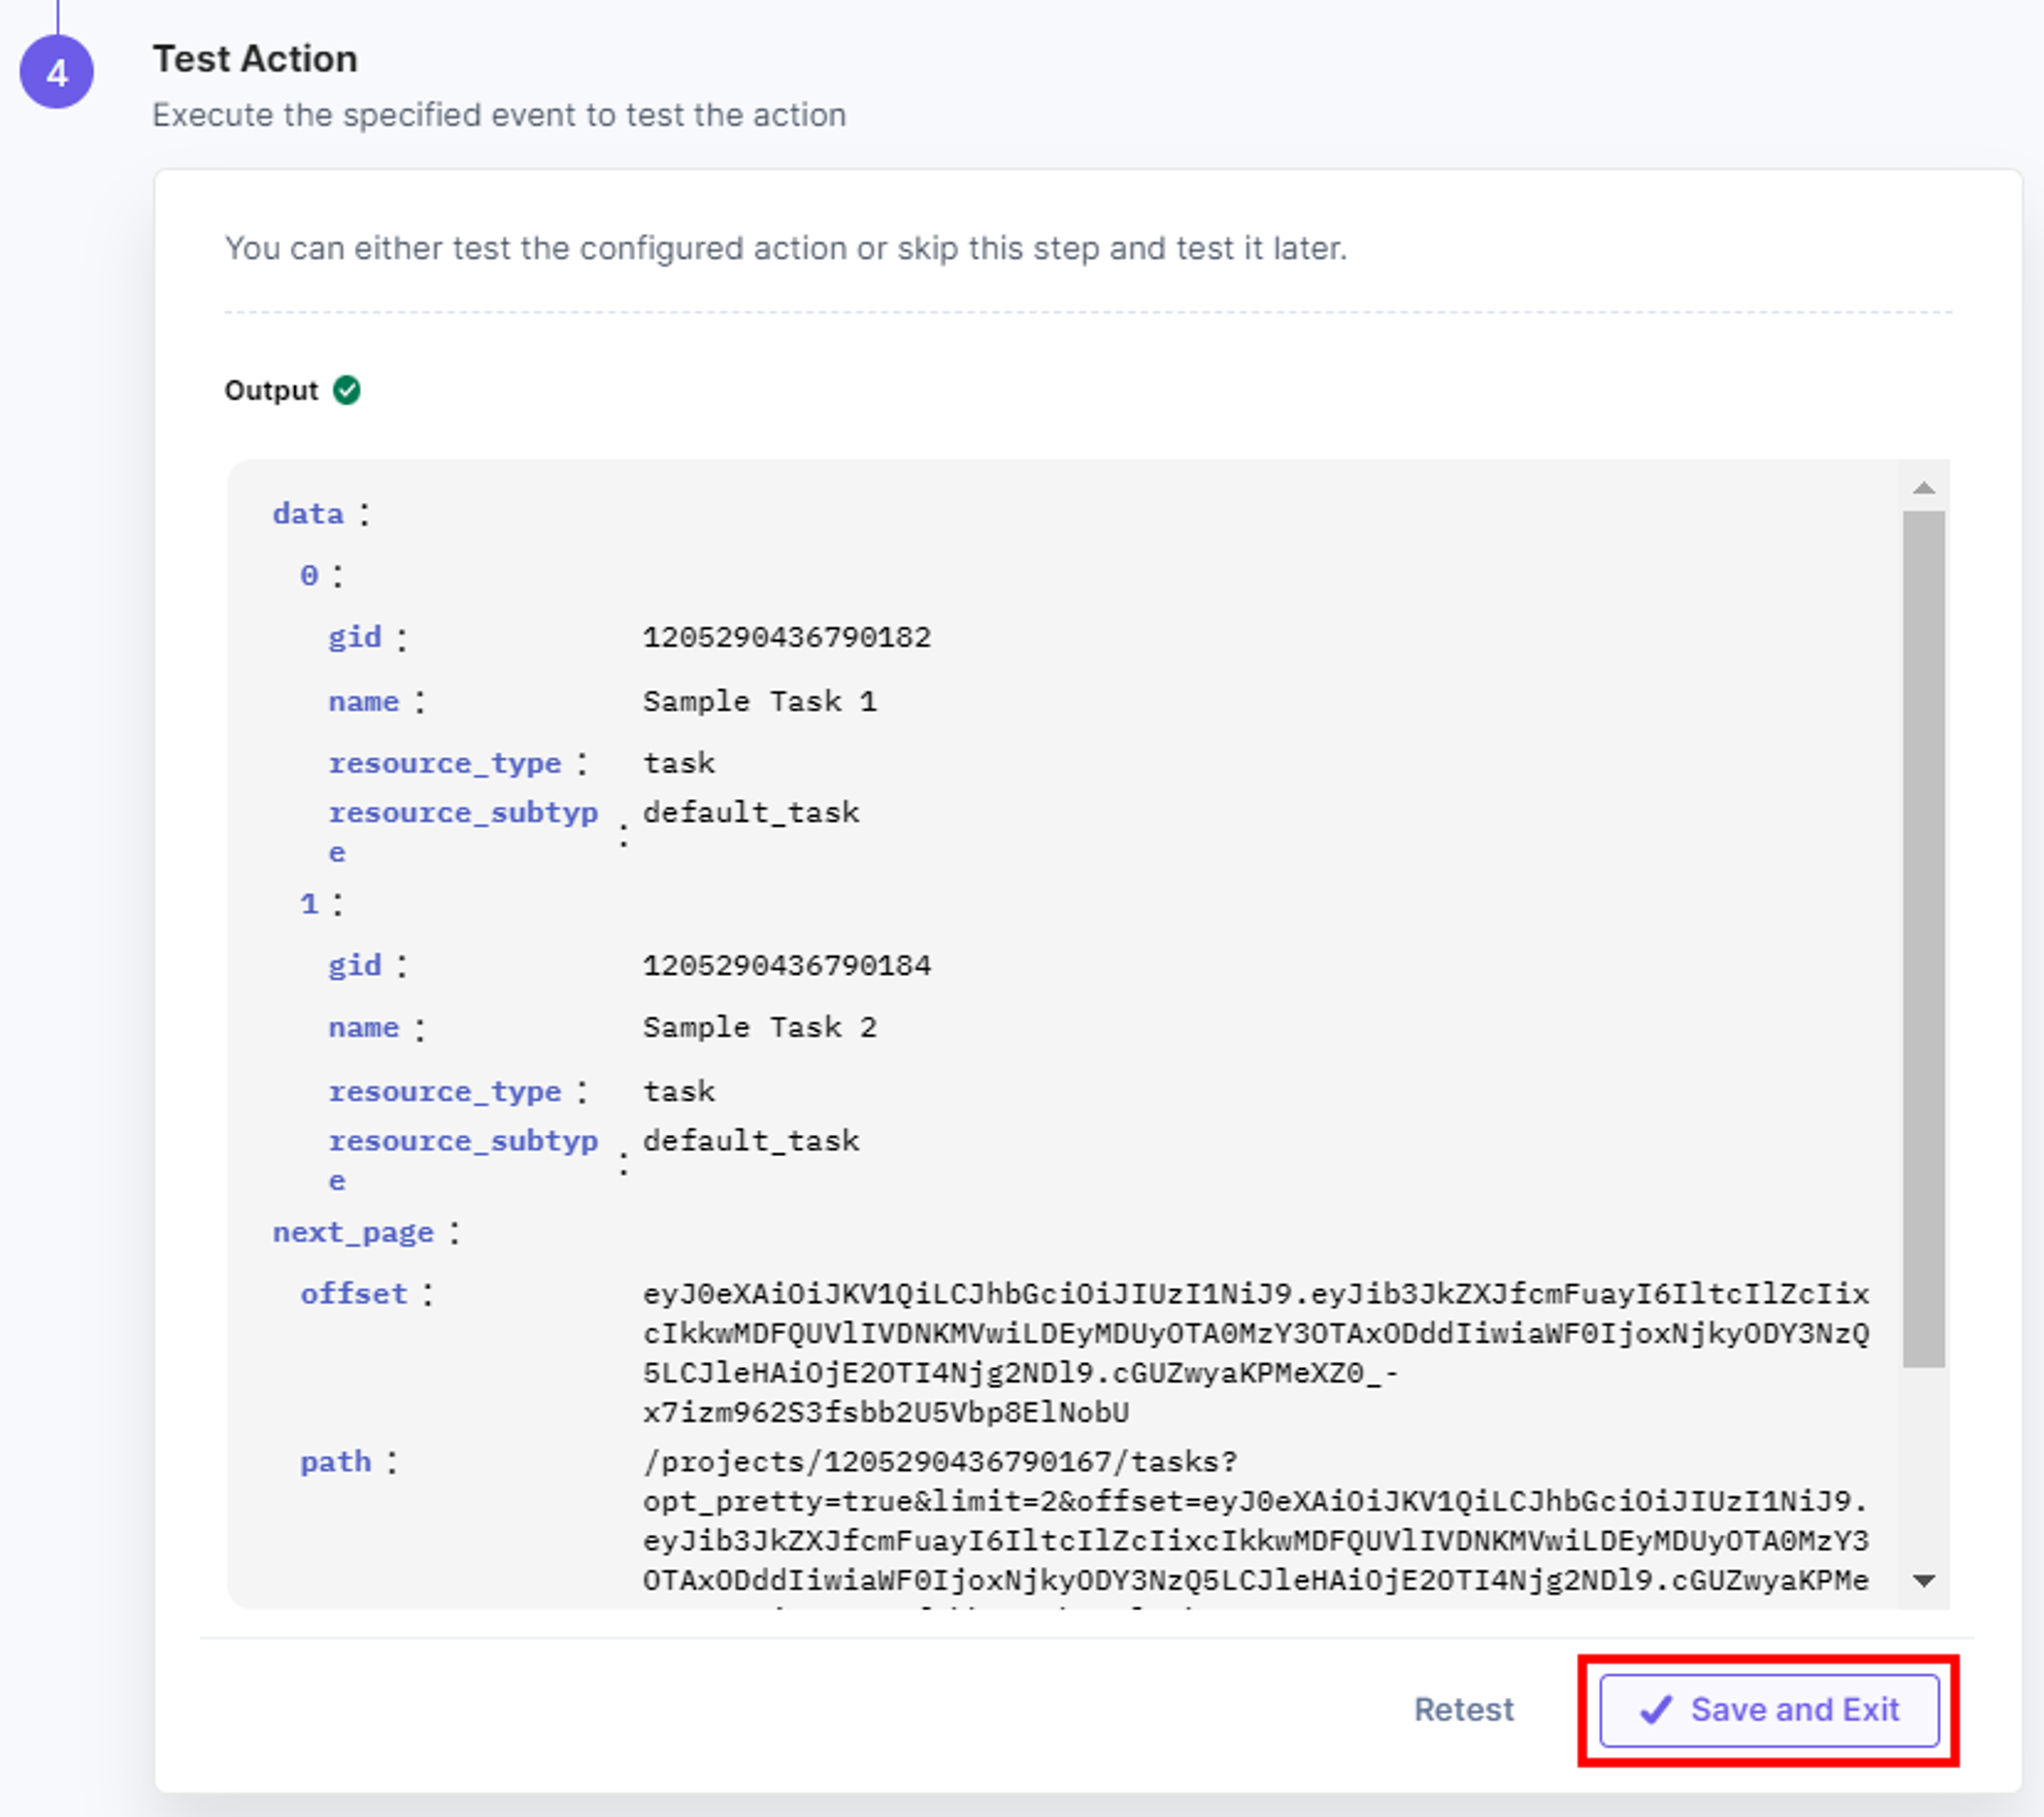
Task: Select gid value 1205290436790182
Action: point(787,637)
